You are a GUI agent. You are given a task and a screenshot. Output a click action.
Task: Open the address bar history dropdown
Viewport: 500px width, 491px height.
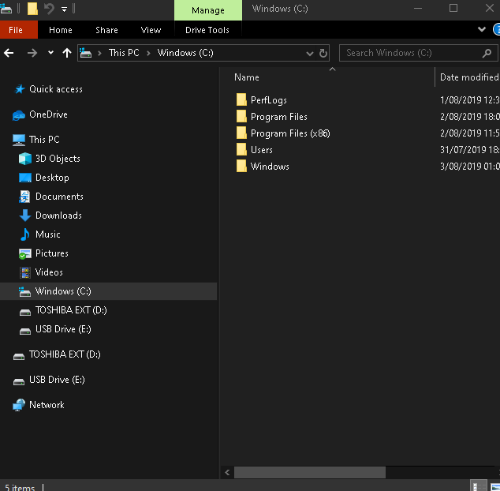pyautogui.click(x=309, y=54)
